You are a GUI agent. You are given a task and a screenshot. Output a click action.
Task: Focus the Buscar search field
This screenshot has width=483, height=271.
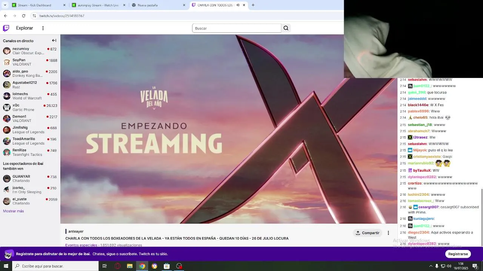tap(237, 28)
